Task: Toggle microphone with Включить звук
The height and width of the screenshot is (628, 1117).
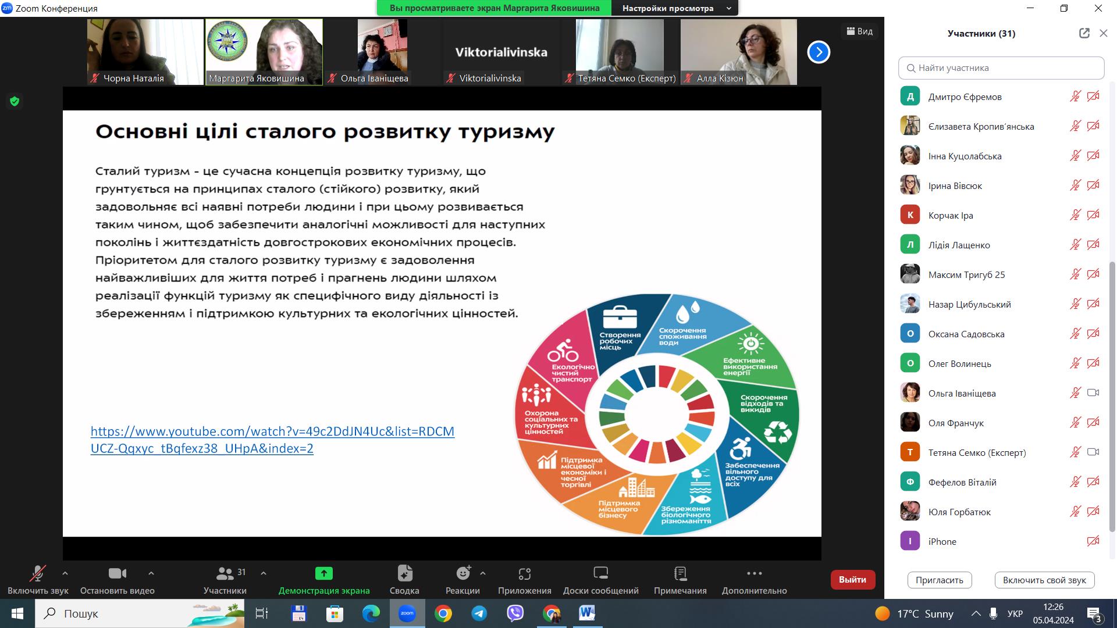Action: pos(38,574)
